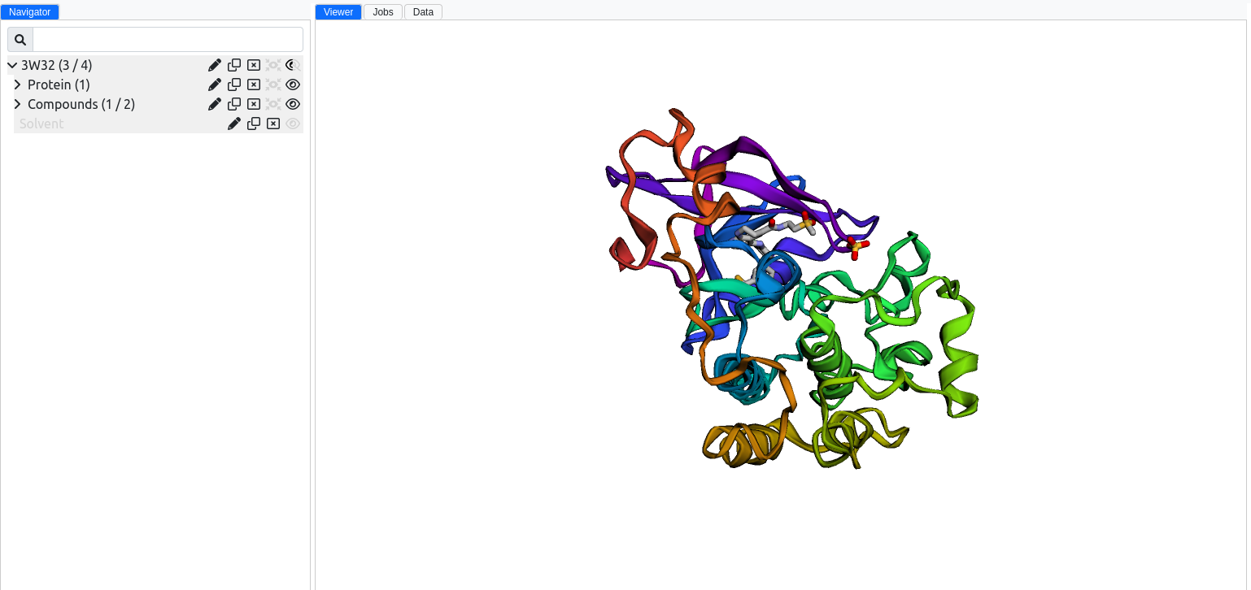Select the Compounds (1 / 2) label
The width and height of the screenshot is (1251, 590).
click(81, 104)
